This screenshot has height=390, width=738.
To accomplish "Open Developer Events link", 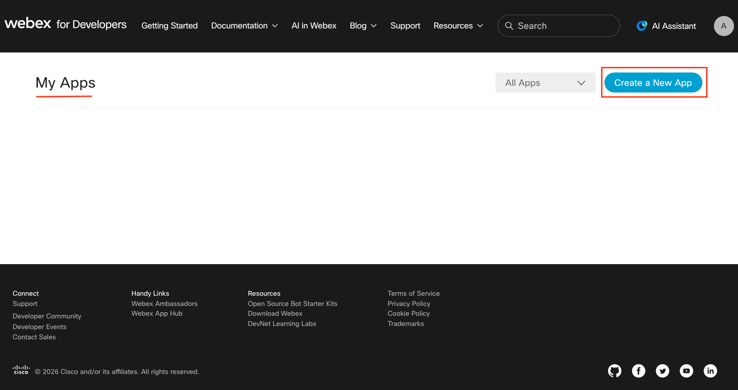I will click(40, 327).
